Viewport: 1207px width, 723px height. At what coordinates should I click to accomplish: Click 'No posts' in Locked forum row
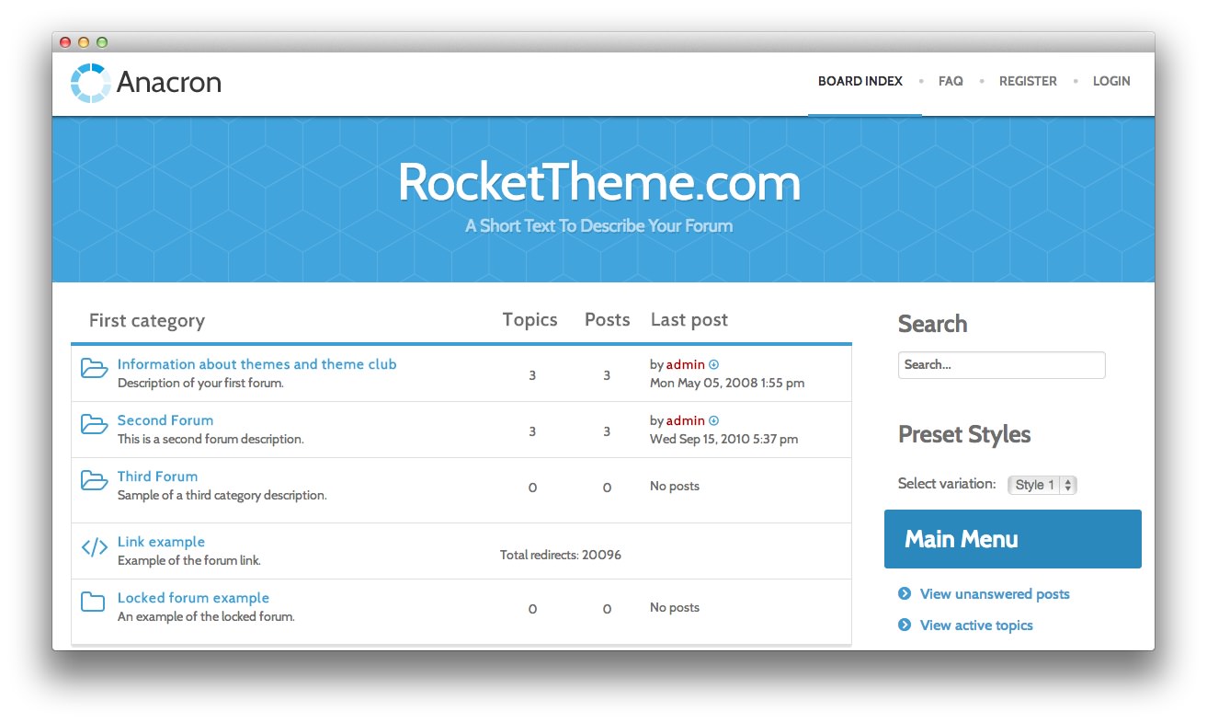(x=675, y=607)
